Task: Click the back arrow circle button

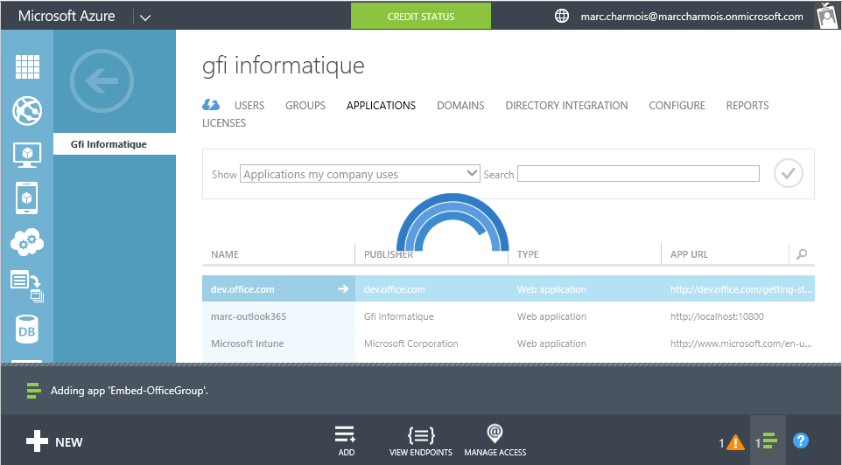Action: tap(102, 81)
